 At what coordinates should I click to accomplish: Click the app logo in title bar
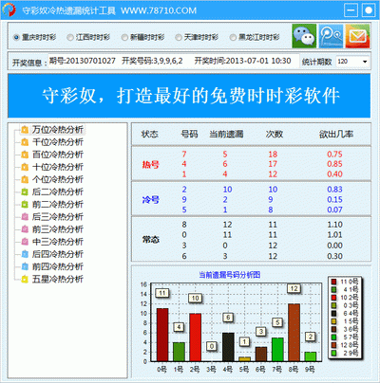click(x=9, y=10)
